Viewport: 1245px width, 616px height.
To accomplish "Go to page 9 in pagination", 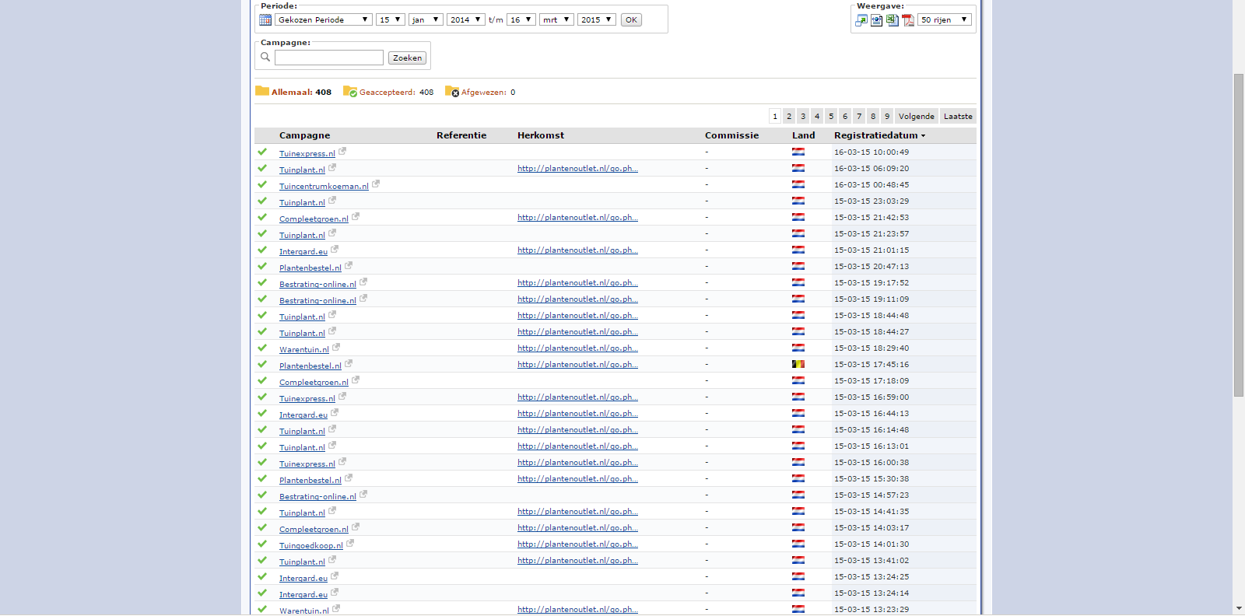I will click(x=887, y=116).
